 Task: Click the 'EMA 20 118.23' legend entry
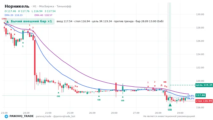tap(13, 15)
